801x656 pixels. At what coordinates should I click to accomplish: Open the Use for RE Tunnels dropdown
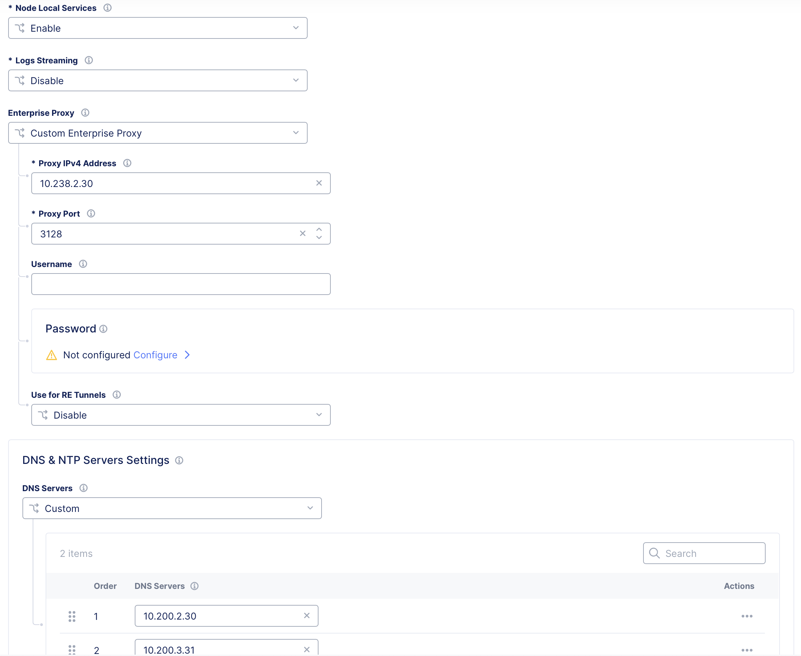click(x=181, y=415)
